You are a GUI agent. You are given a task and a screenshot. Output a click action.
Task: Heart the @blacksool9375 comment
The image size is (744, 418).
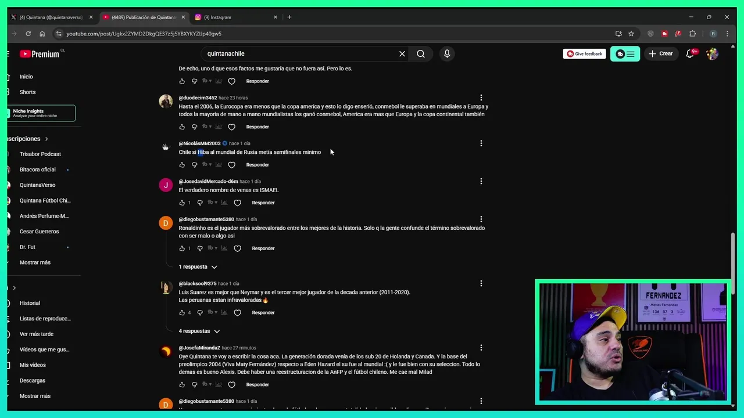click(237, 312)
